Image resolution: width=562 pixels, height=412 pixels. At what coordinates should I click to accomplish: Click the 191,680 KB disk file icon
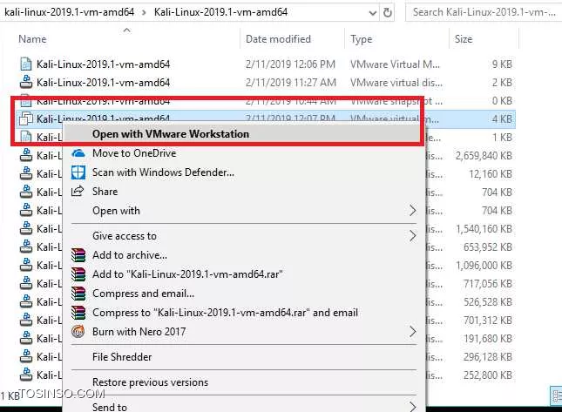tap(26, 338)
